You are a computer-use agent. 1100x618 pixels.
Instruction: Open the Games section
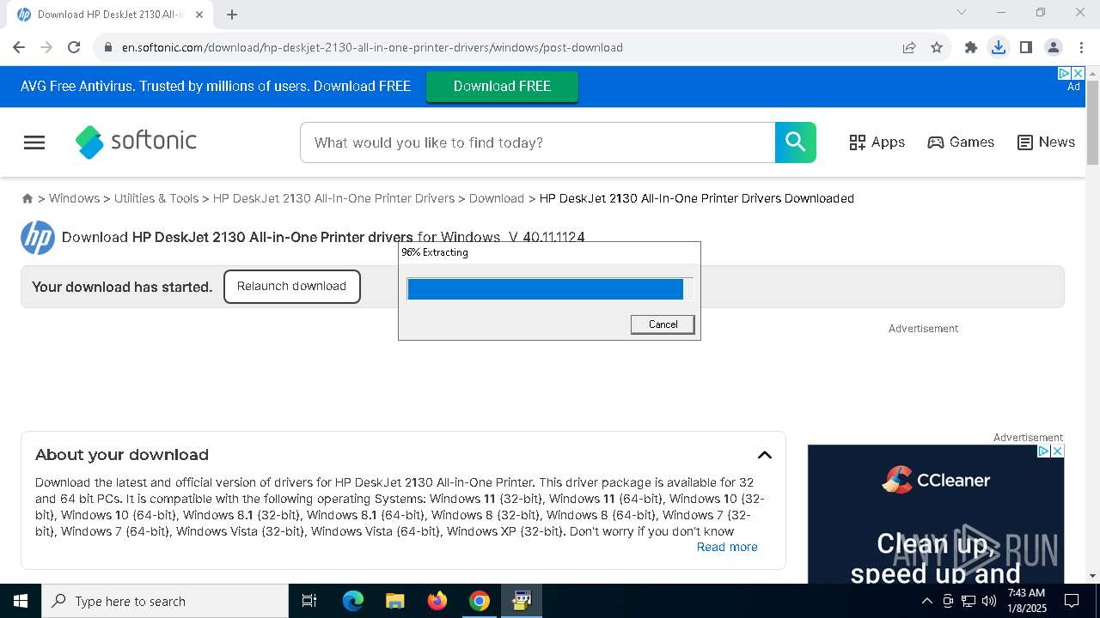pos(961,142)
